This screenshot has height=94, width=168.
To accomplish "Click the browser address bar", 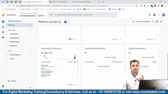I will click(x=75, y=6).
